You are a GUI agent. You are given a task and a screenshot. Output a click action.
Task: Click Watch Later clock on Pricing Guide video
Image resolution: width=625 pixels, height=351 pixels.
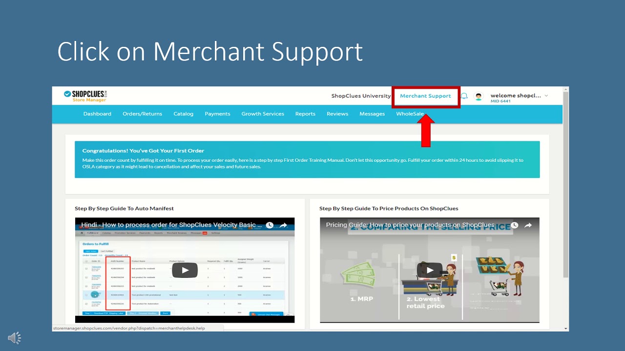coord(514,225)
